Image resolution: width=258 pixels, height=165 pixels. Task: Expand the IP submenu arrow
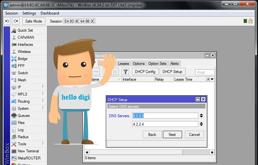pyautogui.click(x=43, y=87)
